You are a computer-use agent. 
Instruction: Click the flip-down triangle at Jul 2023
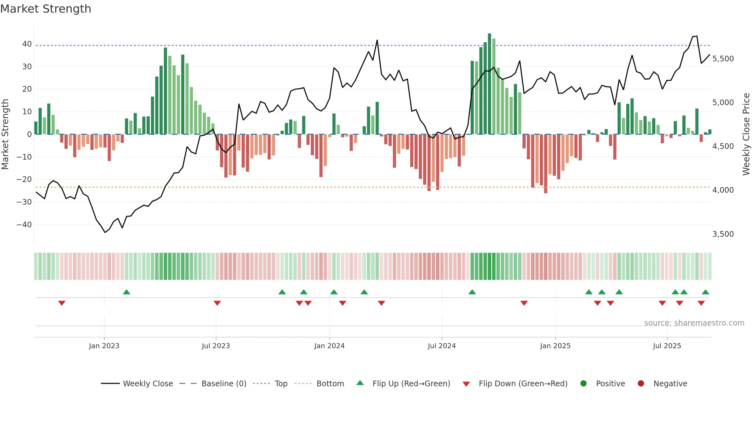[217, 303]
